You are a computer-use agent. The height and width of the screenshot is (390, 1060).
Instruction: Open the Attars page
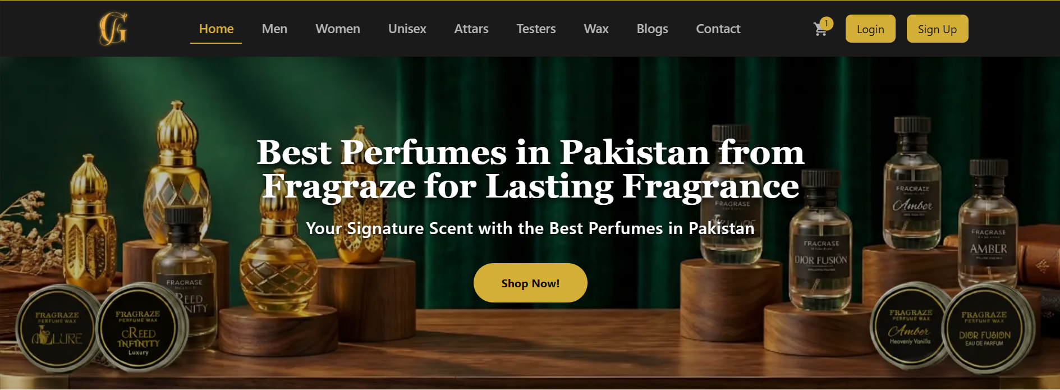(x=471, y=29)
